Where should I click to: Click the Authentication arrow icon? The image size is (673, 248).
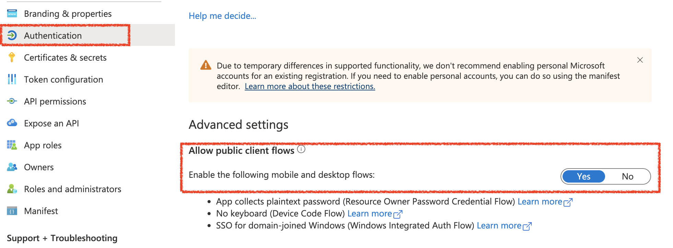tap(12, 35)
